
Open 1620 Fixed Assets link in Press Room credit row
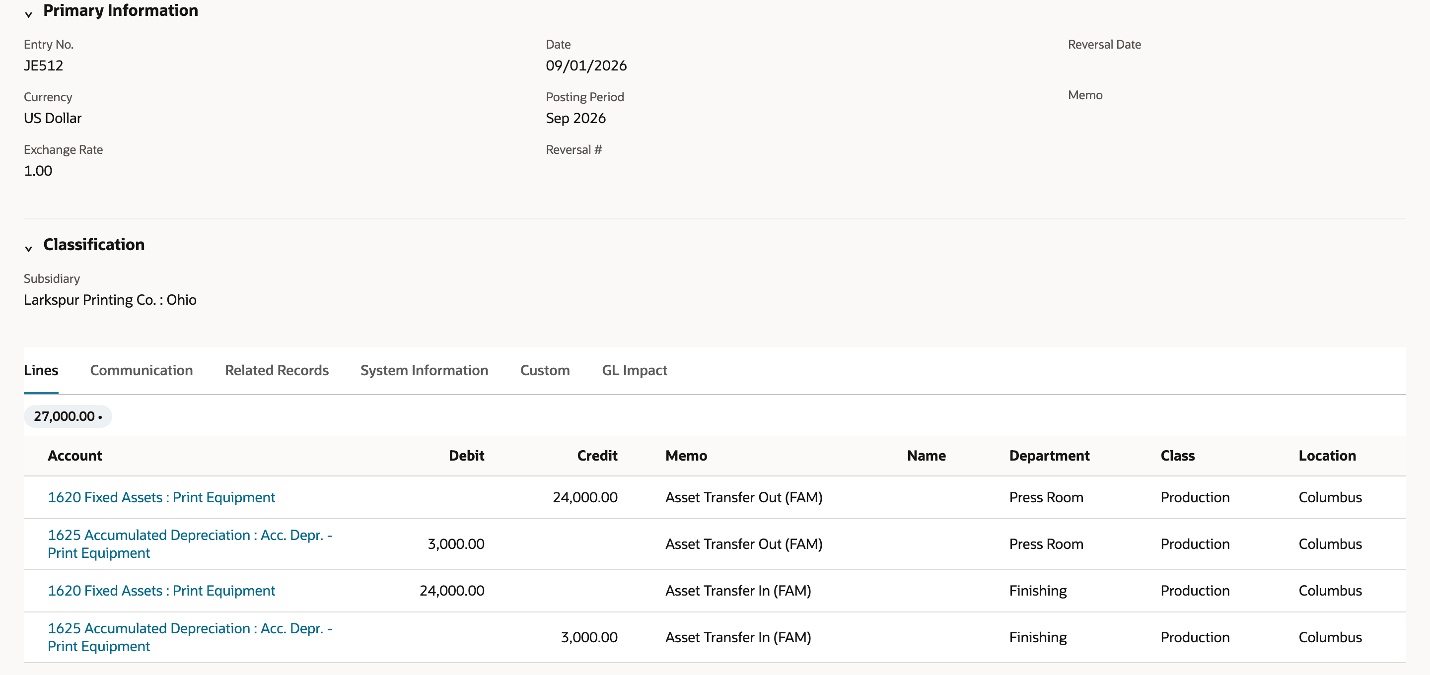coord(161,497)
